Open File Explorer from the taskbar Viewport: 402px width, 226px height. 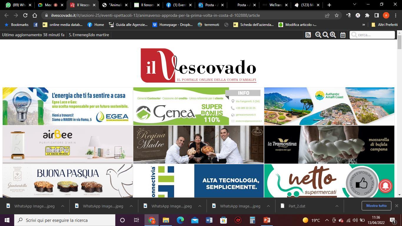(x=166, y=220)
